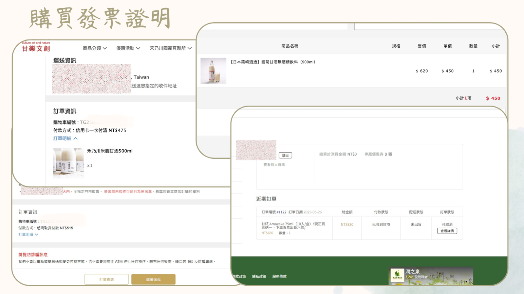Image resolution: width=524 pixels, height=294 pixels.
Task: Click the 訂單查詢 button
Action: 106,279
